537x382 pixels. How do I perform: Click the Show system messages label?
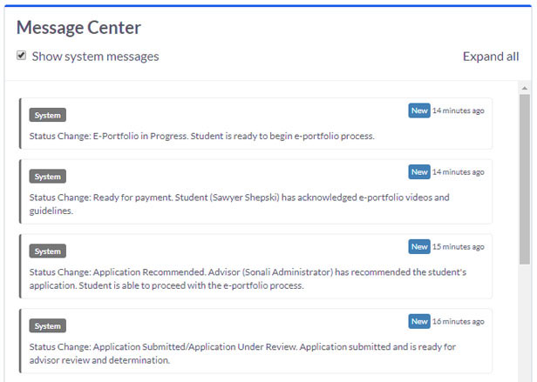point(95,57)
